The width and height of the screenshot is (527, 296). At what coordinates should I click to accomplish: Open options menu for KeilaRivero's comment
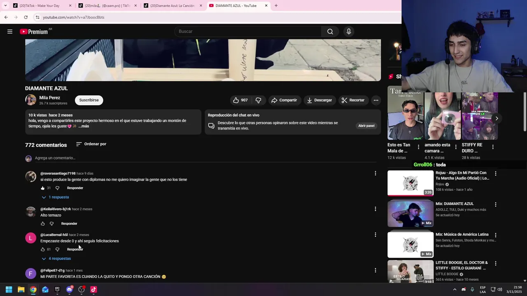[x=375, y=209]
